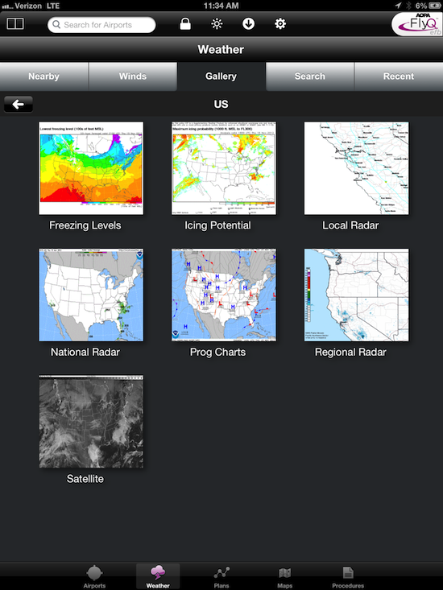Tap the screen lock padlock icon
Image resolution: width=443 pixels, height=590 pixels.
click(x=185, y=23)
